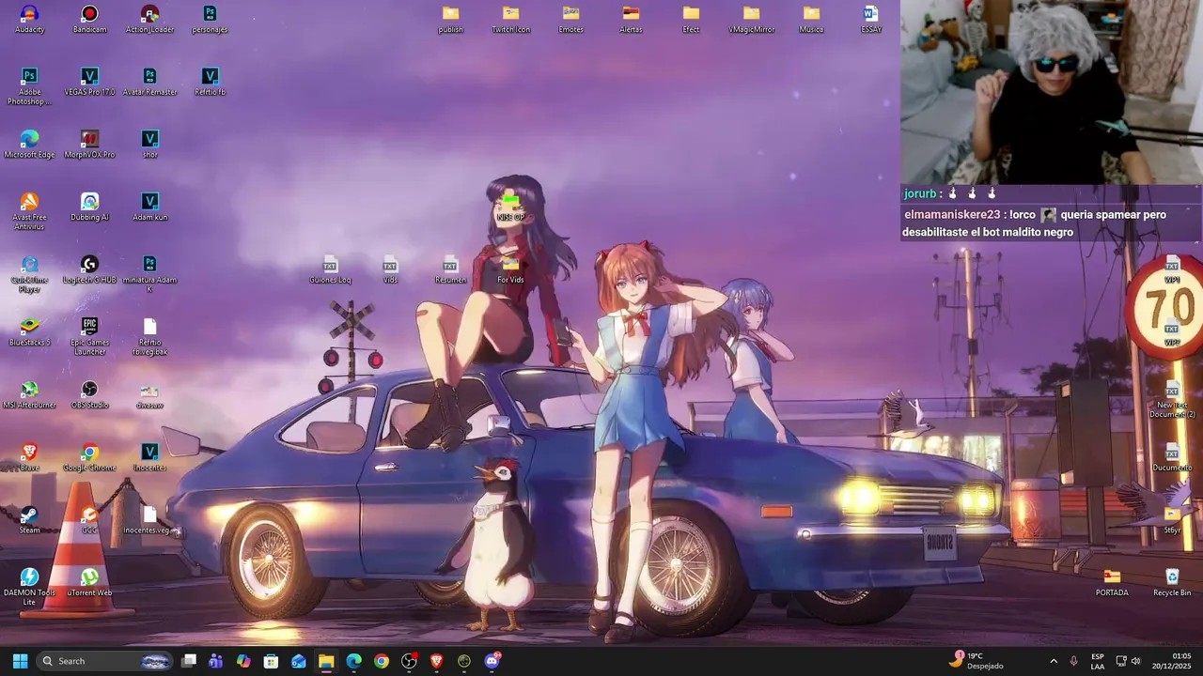Launch Bandicam from the desktop

coord(89,20)
